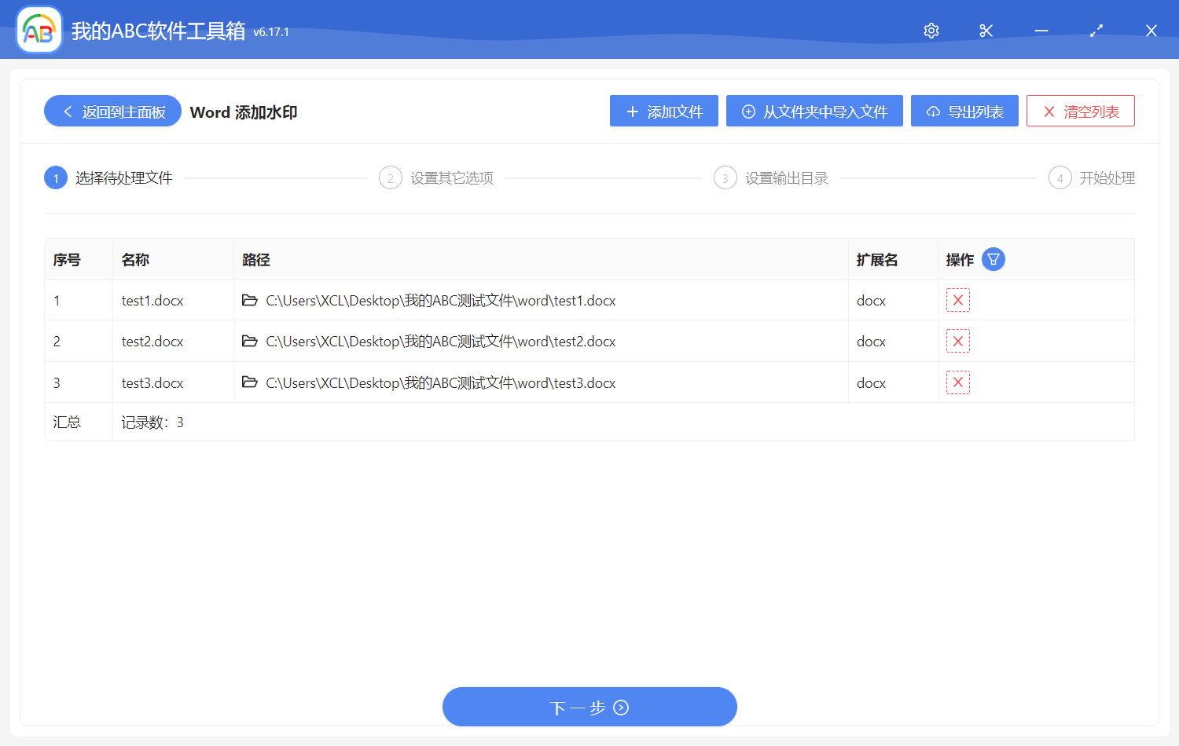
Task: Remove test3.docx using its red X icon
Action: click(x=958, y=382)
